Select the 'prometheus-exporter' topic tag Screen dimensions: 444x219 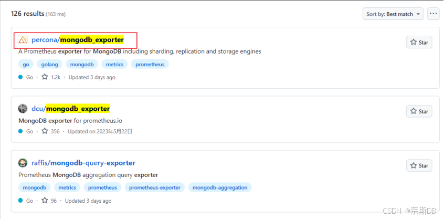(155, 187)
